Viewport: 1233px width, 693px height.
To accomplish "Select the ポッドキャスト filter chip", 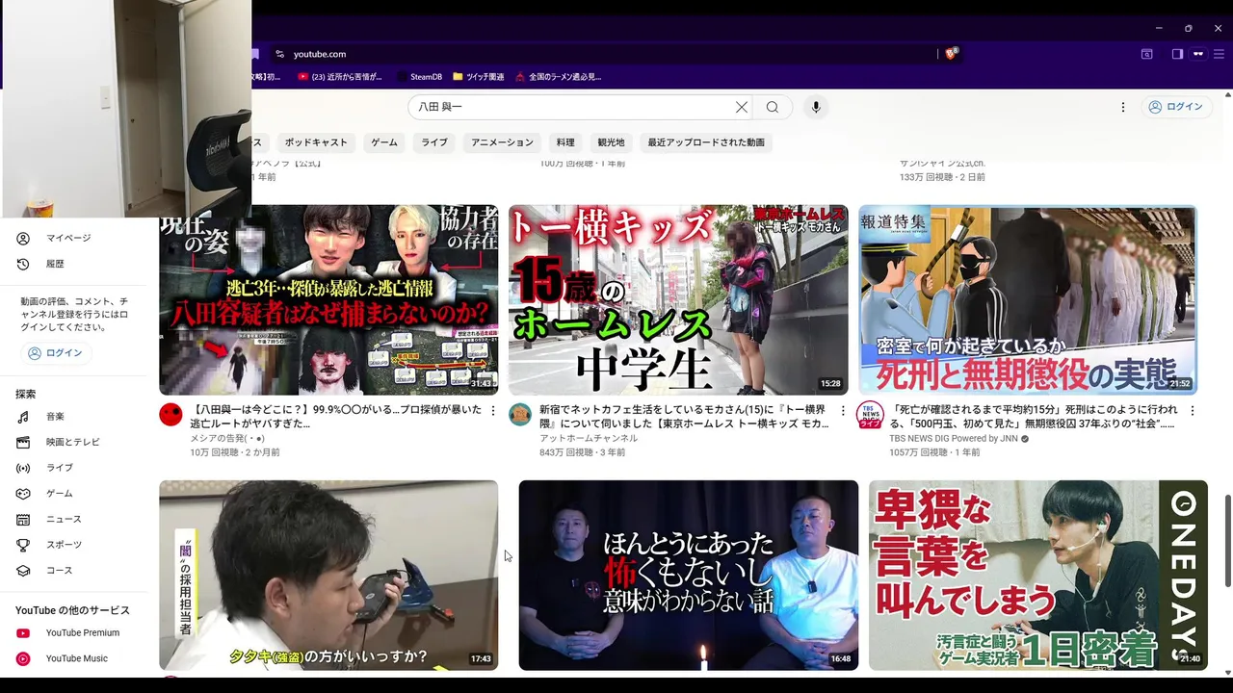I will pyautogui.click(x=316, y=142).
